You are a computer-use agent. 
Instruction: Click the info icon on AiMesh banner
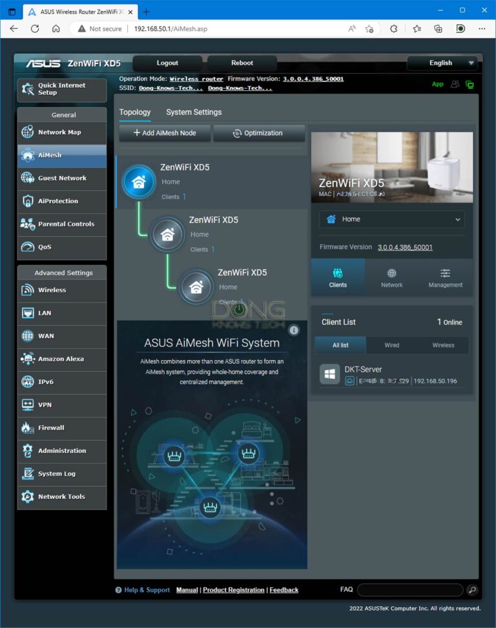point(294,330)
